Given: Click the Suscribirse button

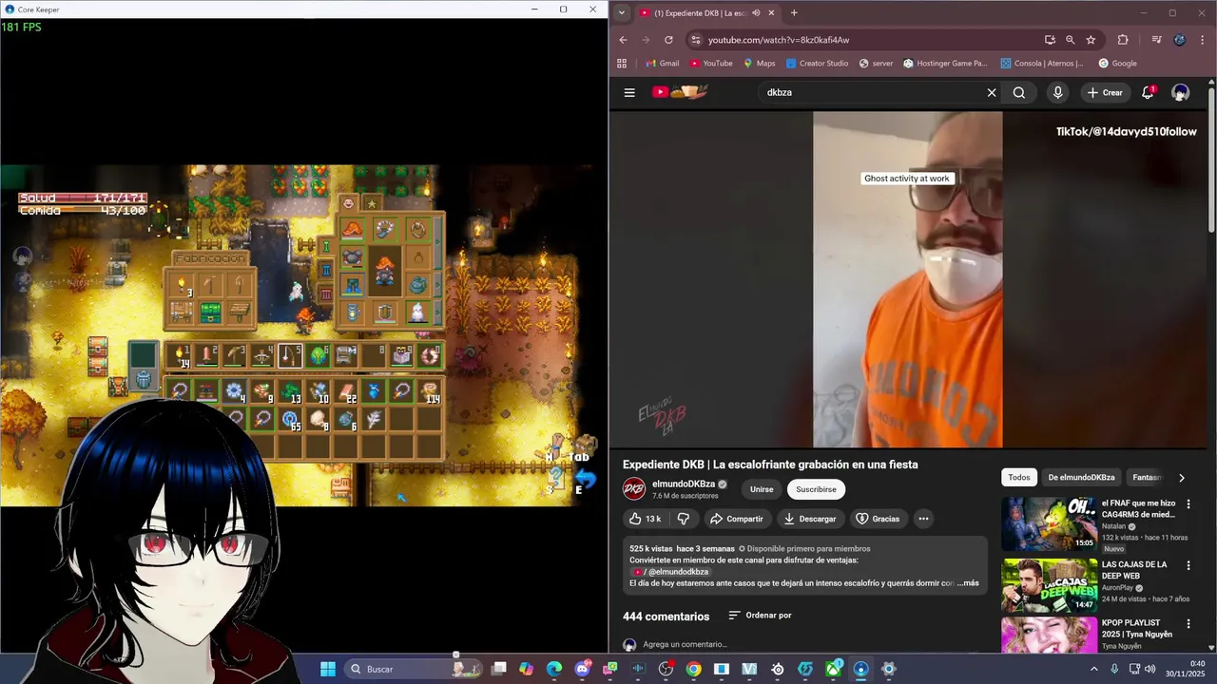Looking at the screenshot, I should click(x=816, y=489).
